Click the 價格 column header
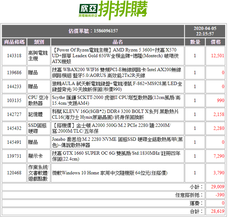Image resolution: width=228 pixels, height=217 pixels. 216,42
